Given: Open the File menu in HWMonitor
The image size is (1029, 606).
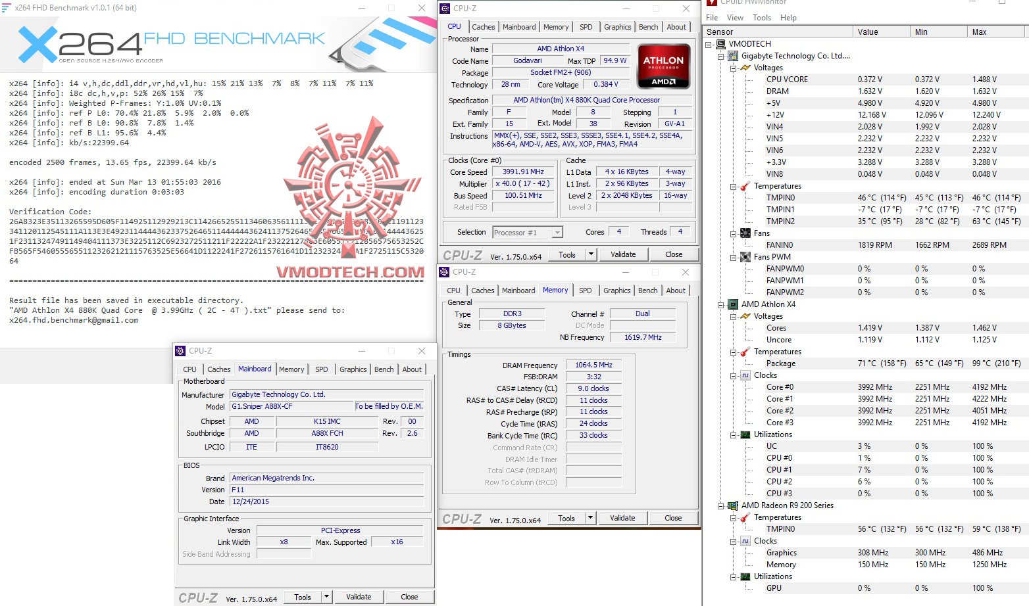Looking at the screenshot, I should tap(712, 18).
